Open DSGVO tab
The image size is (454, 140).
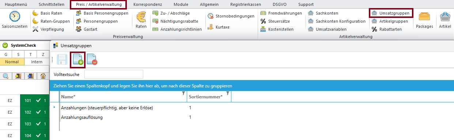280,4
